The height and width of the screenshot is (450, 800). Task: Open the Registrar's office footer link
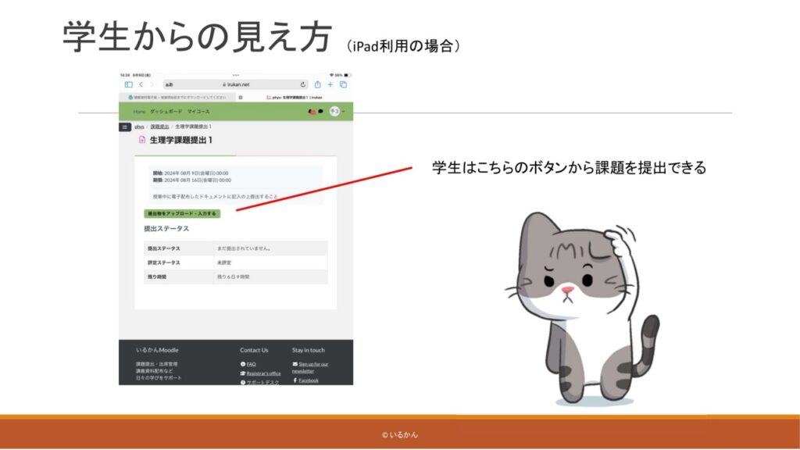pyautogui.click(x=263, y=373)
